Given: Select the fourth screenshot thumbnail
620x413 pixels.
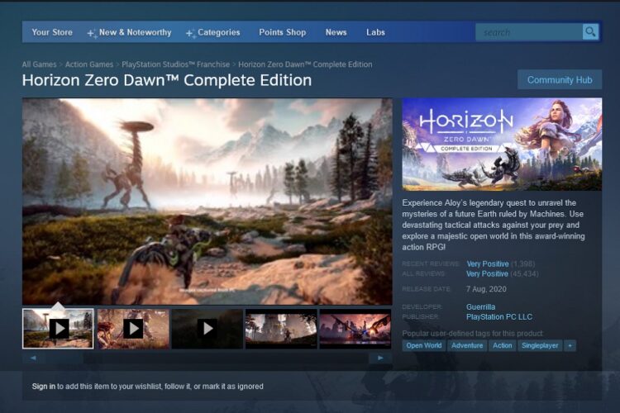Looking at the screenshot, I should [x=281, y=329].
